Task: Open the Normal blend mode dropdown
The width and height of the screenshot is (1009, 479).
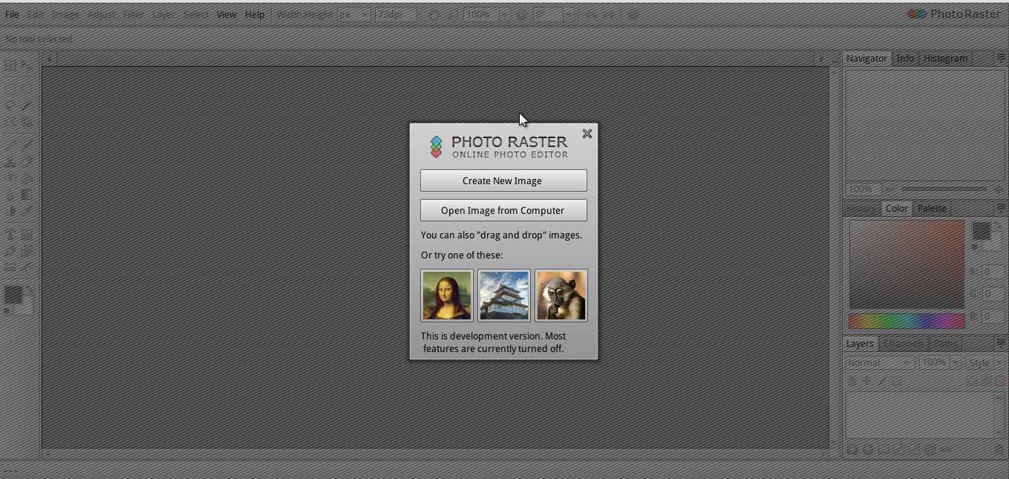Action: [880, 362]
